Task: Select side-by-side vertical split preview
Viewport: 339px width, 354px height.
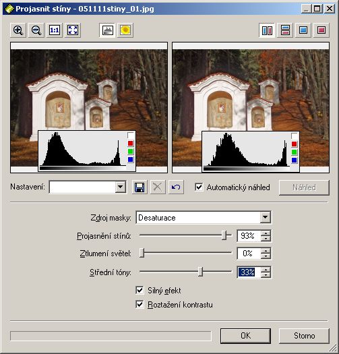Action: coord(267,30)
